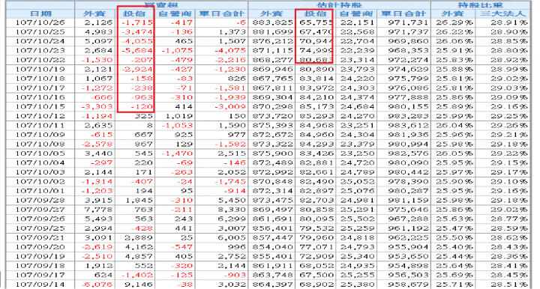Click value 971,737 in 107/10/25 row
The image size is (540, 289).
408,31
